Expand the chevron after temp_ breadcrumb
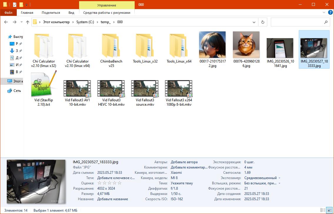This screenshot has height=214, width=334. (114, 22)
